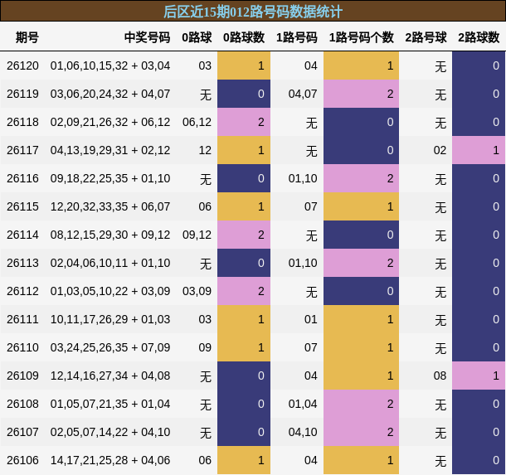
Task: Click the 1路号码 column header
Action: pyautogui.click(x=297, y=37)
